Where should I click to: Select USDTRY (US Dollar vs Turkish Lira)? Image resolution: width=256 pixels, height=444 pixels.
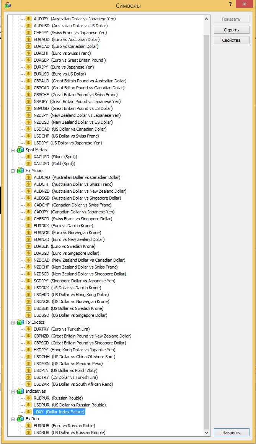pos(66,377)
